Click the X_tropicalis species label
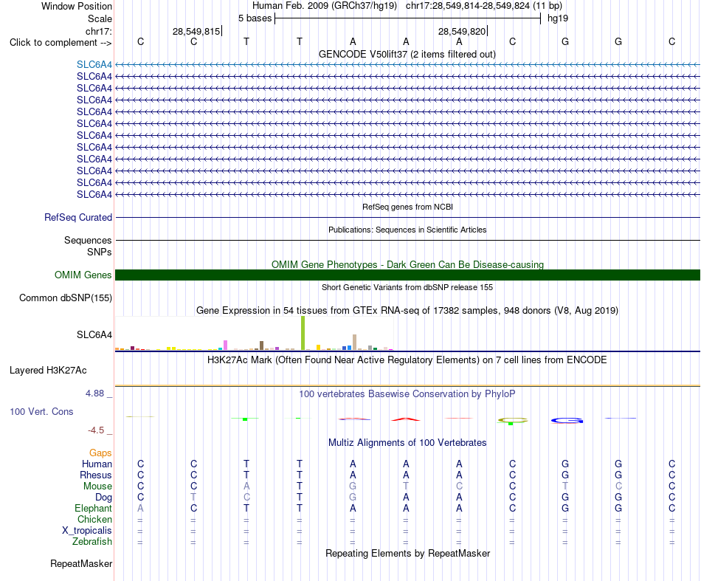The image size is (701, 581). tap(87, 531)
